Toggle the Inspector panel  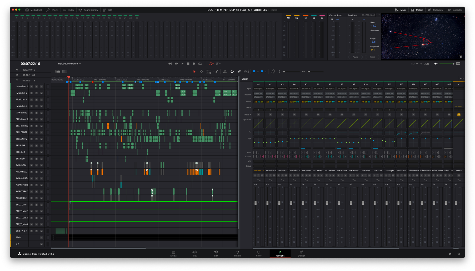coord(455,10)
